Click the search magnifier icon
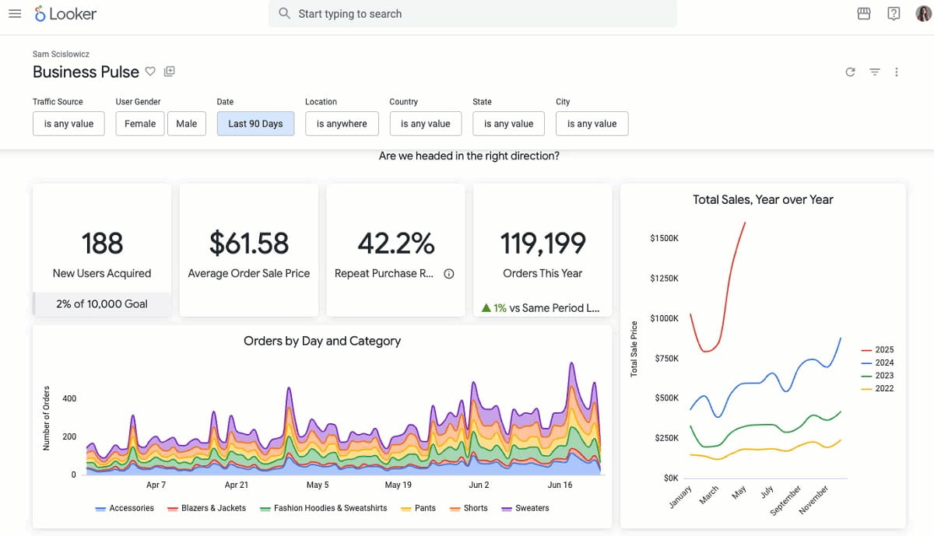This screenshot has height=536, width=934. 285,14
